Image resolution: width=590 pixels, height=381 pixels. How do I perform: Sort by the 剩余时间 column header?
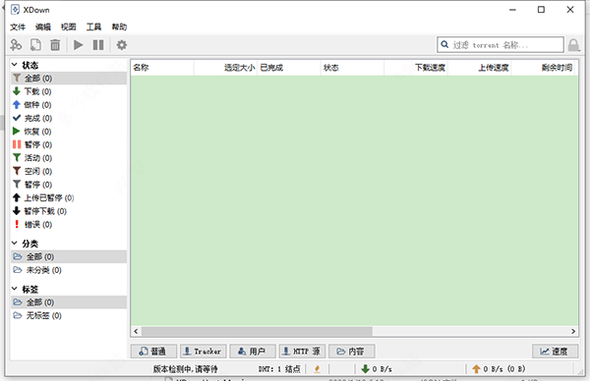pos(543,68)
